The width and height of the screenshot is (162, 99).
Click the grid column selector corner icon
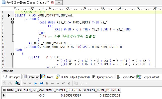[4, 90]
